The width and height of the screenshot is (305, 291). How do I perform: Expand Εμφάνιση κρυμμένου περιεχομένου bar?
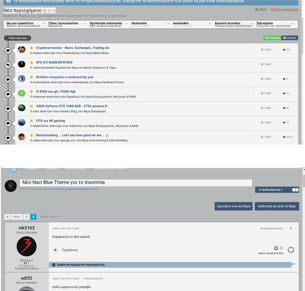point(170,265)
